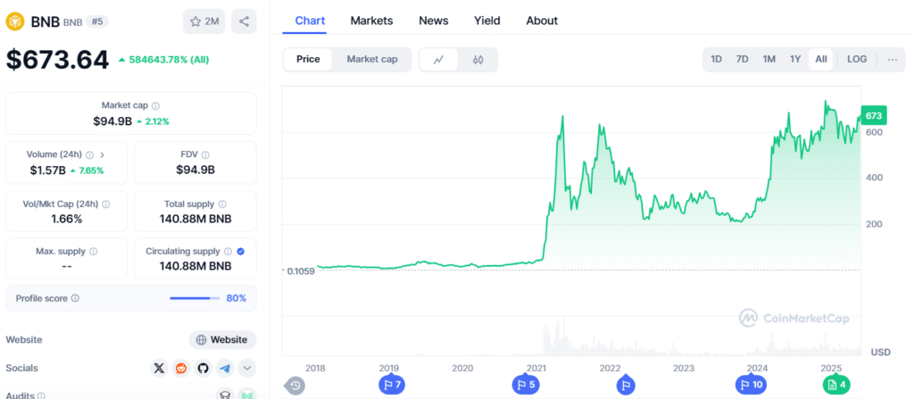Open the GitHub social link
Screen dimensions: 914x399
pyautogui.click(x=203, y=368)
